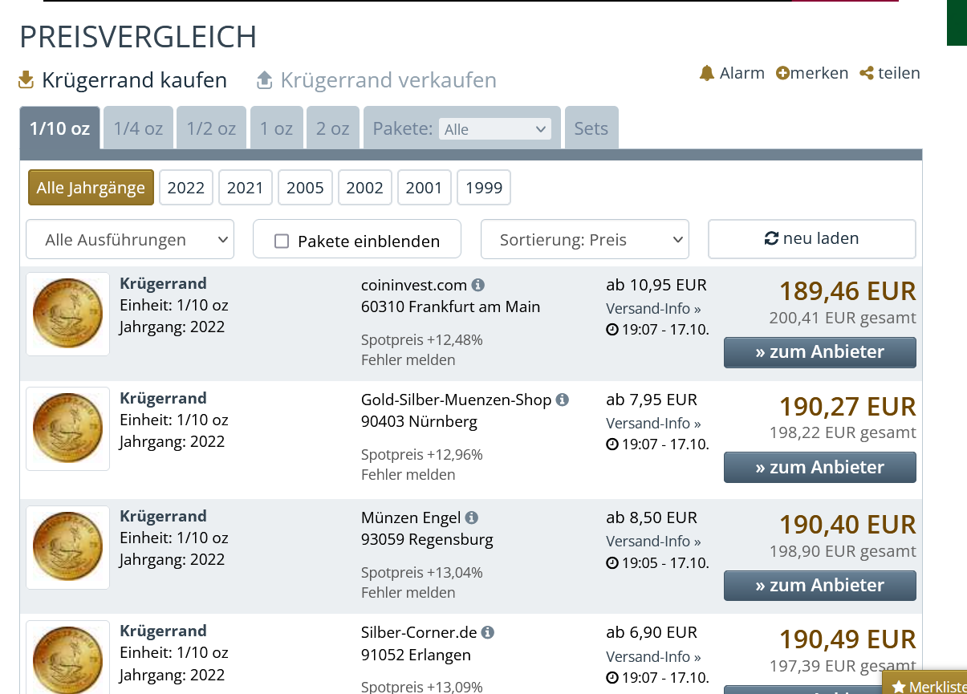The width and height of the screenshot is (967, 694).
Task: Click the Krügerrand verkaufen upload icon
Action: 265,80
